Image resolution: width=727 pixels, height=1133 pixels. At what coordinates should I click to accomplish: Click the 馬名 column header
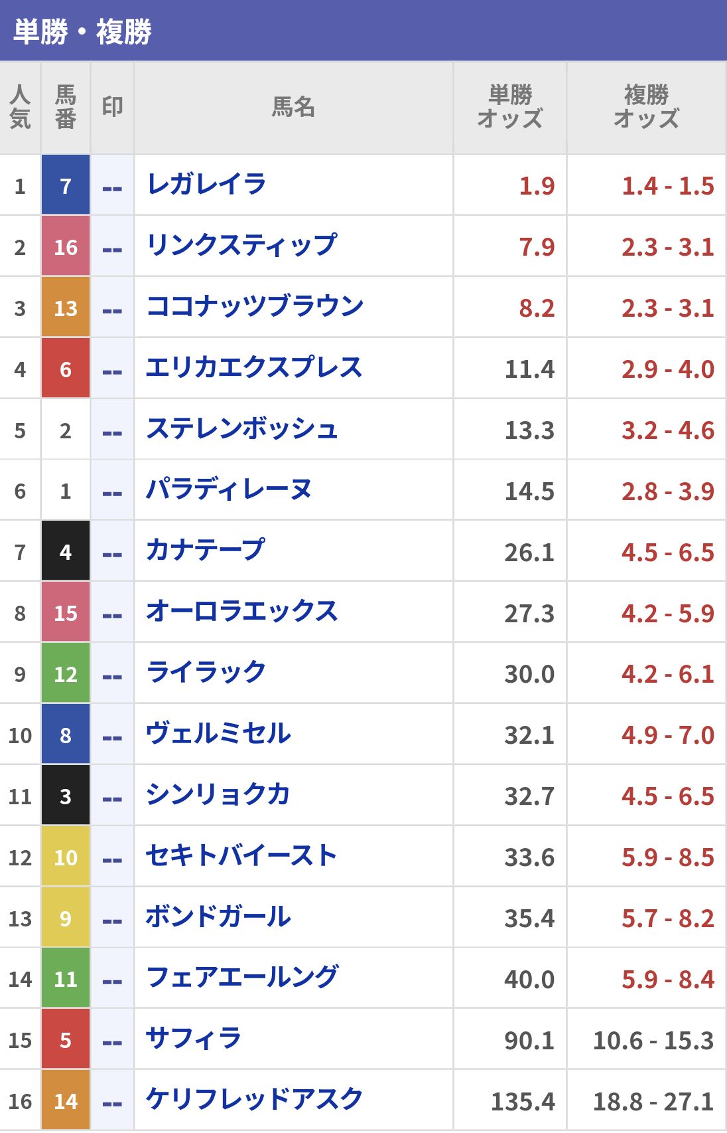(293, 108)
